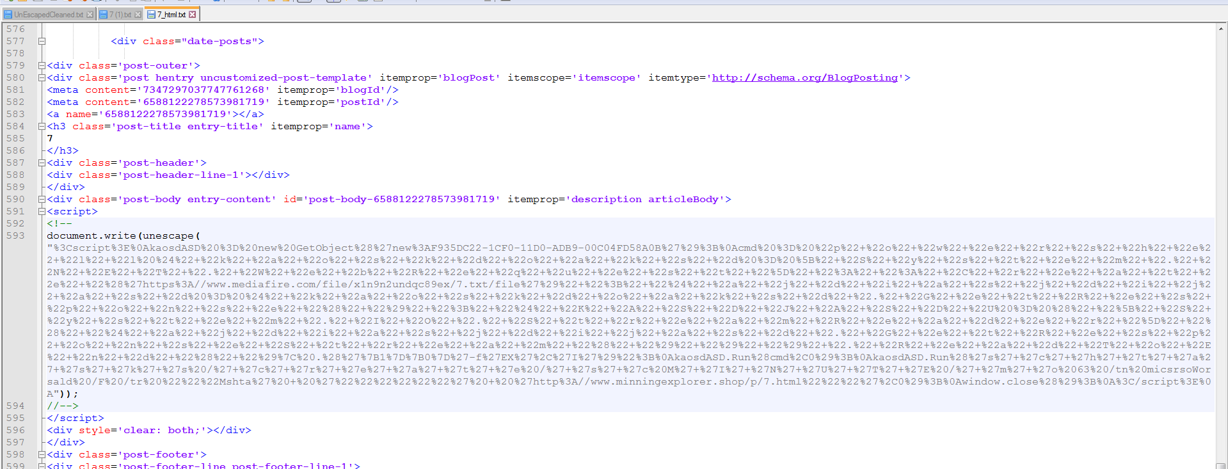Image resolution: width=1228 pixels, height=469 pixels.
Task: Place cursor on 'document.write(unescape(' text
Action: click(124, 235)
